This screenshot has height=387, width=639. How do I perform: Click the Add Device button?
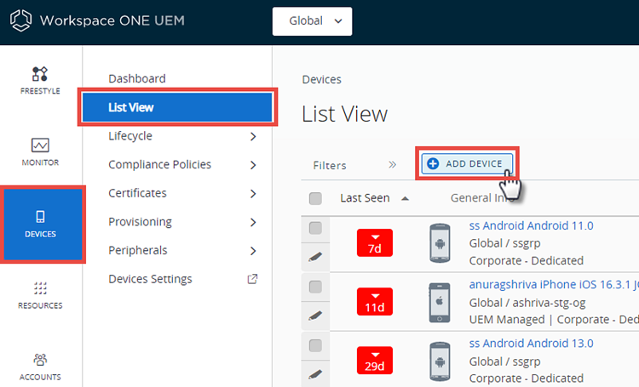pos(467,163)
